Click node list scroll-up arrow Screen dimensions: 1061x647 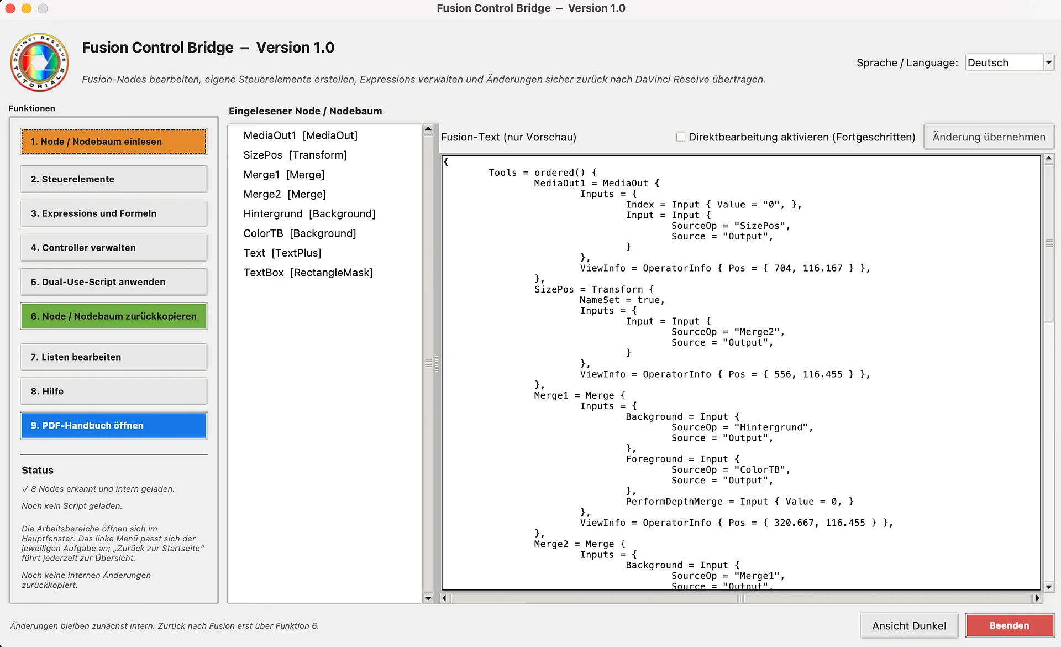(x=428, y=129)
